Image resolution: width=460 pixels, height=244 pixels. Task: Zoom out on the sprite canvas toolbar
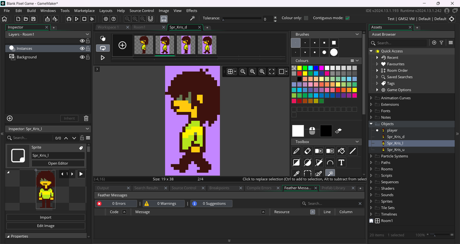(243, 71)
